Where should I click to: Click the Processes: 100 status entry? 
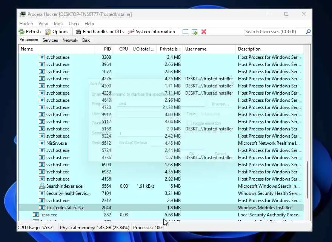tap(148, 228)
